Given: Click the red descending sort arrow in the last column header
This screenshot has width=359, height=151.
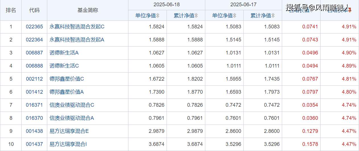Looking at the screenshot, I should [350, 11].
